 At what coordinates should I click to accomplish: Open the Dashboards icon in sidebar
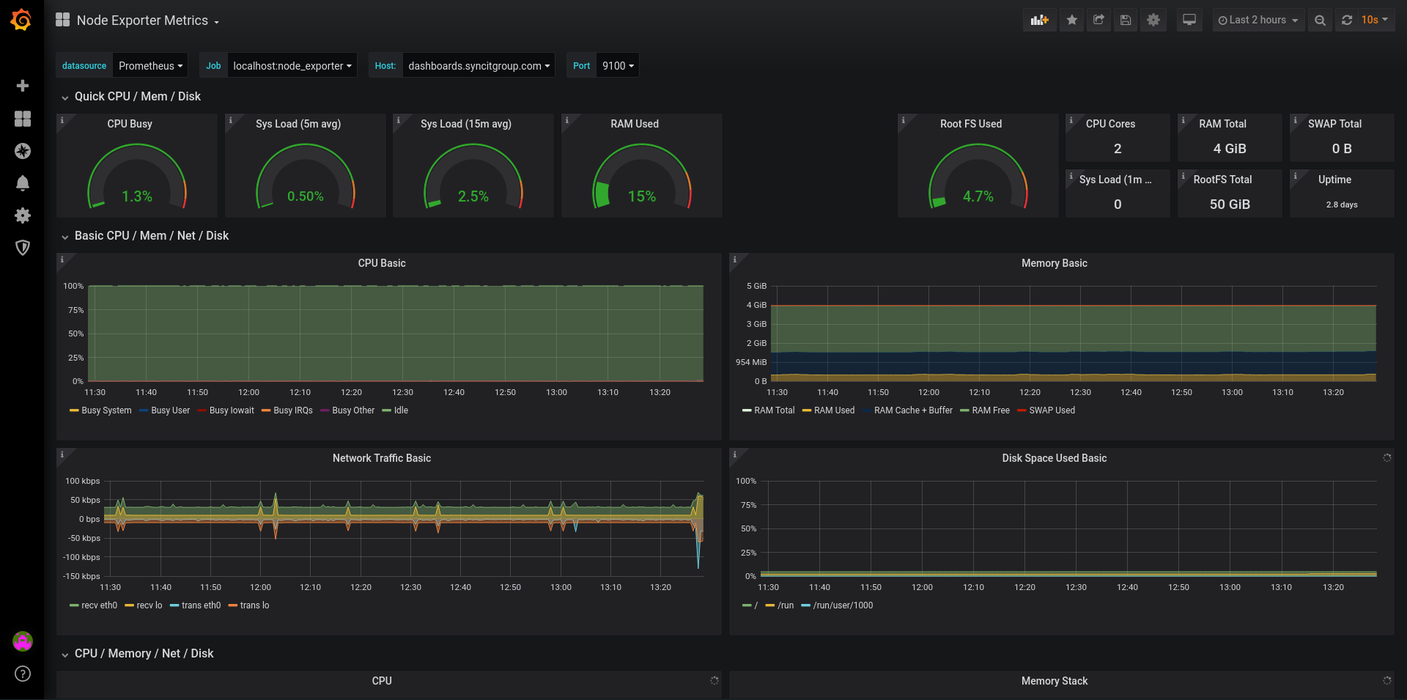point(23,119)
